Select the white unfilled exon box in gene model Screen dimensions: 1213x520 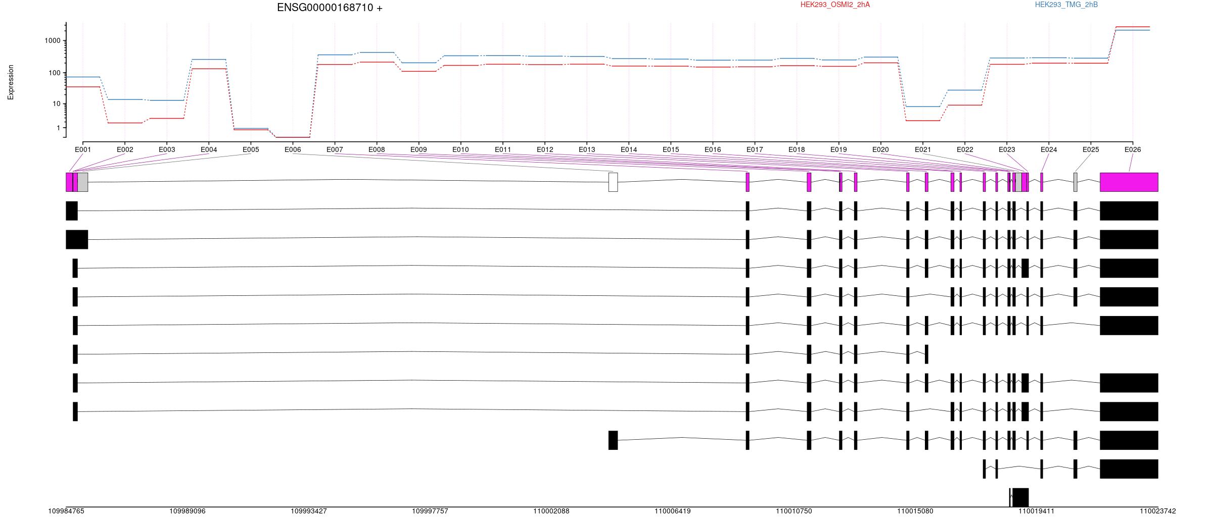(613, 182)
